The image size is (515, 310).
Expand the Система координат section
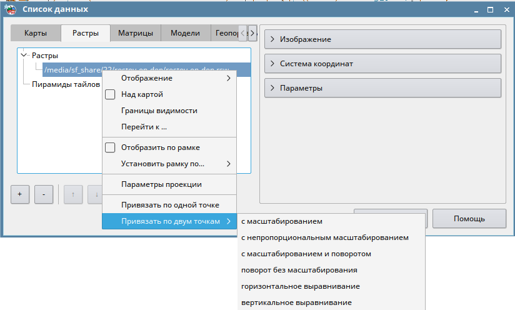pyautogui.click(x=381, y=64)
